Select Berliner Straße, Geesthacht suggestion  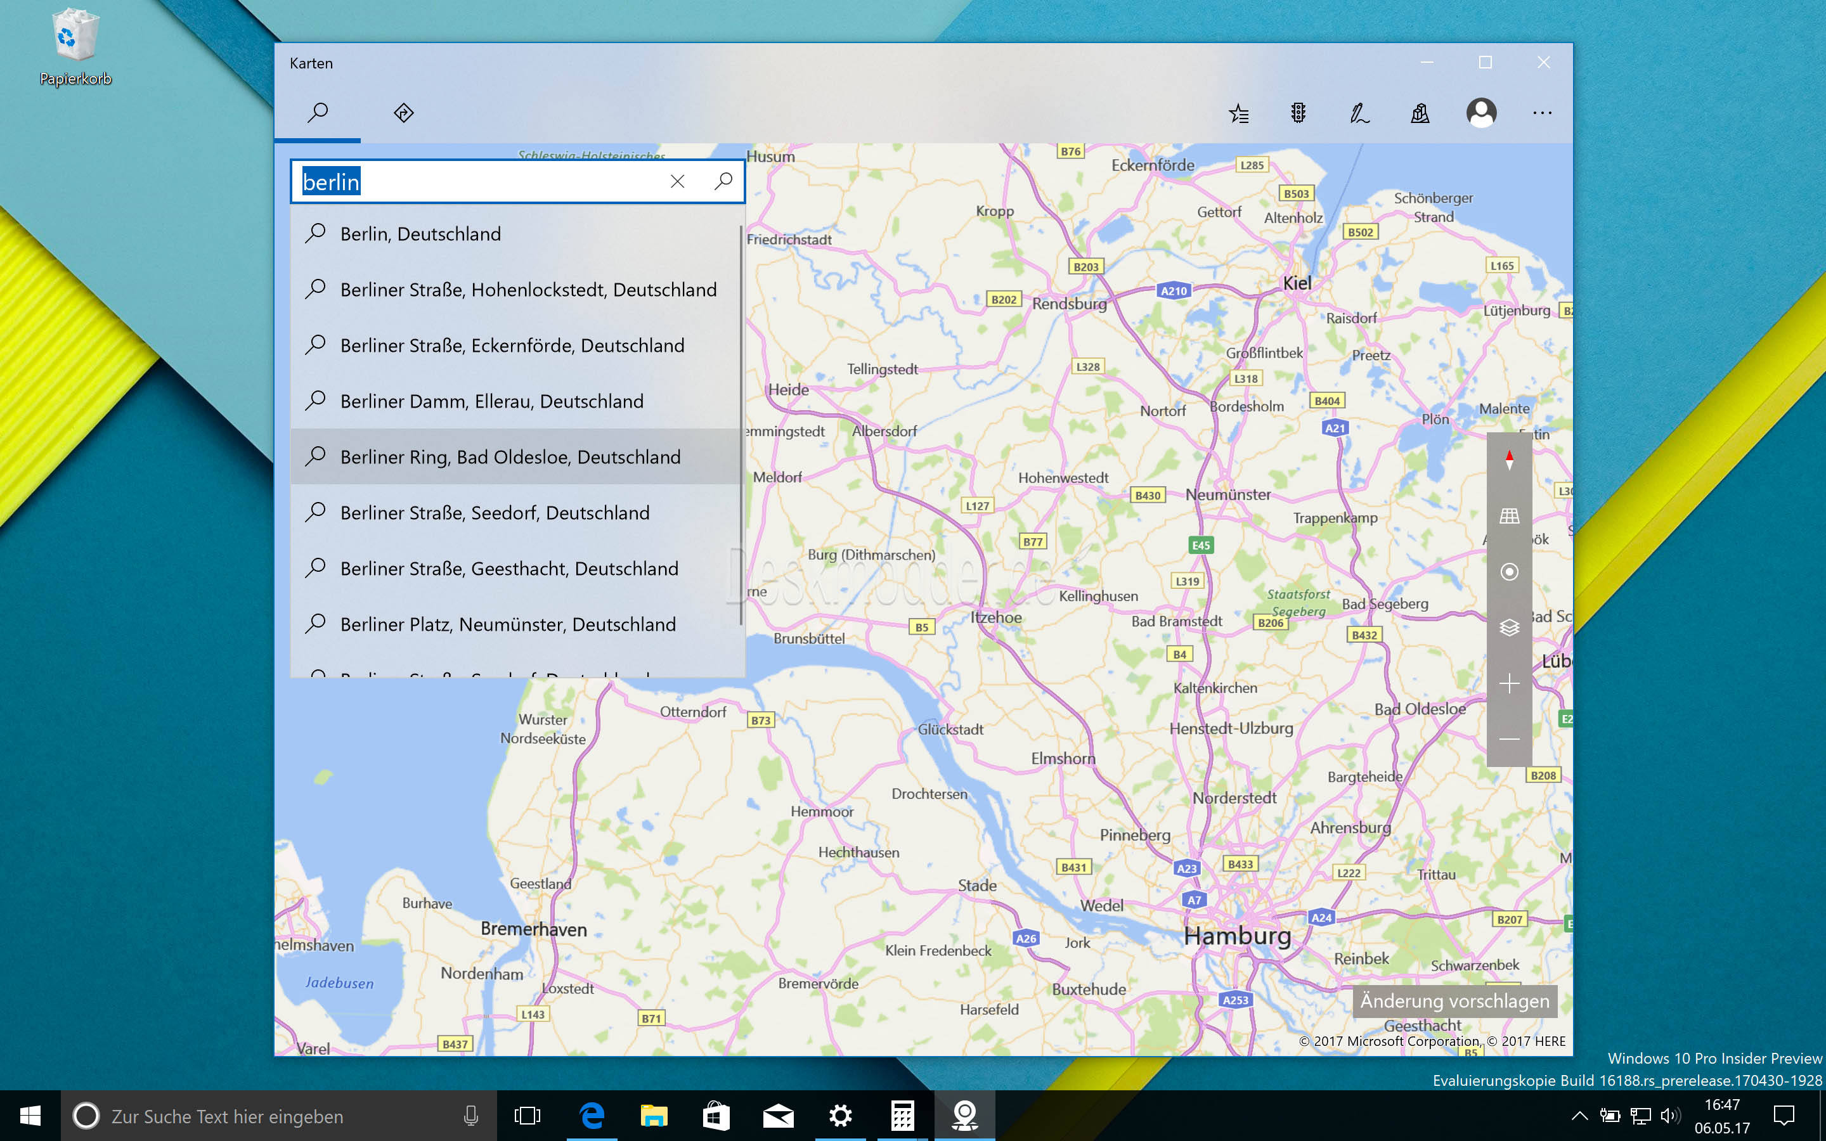click(x=517, y=569)
